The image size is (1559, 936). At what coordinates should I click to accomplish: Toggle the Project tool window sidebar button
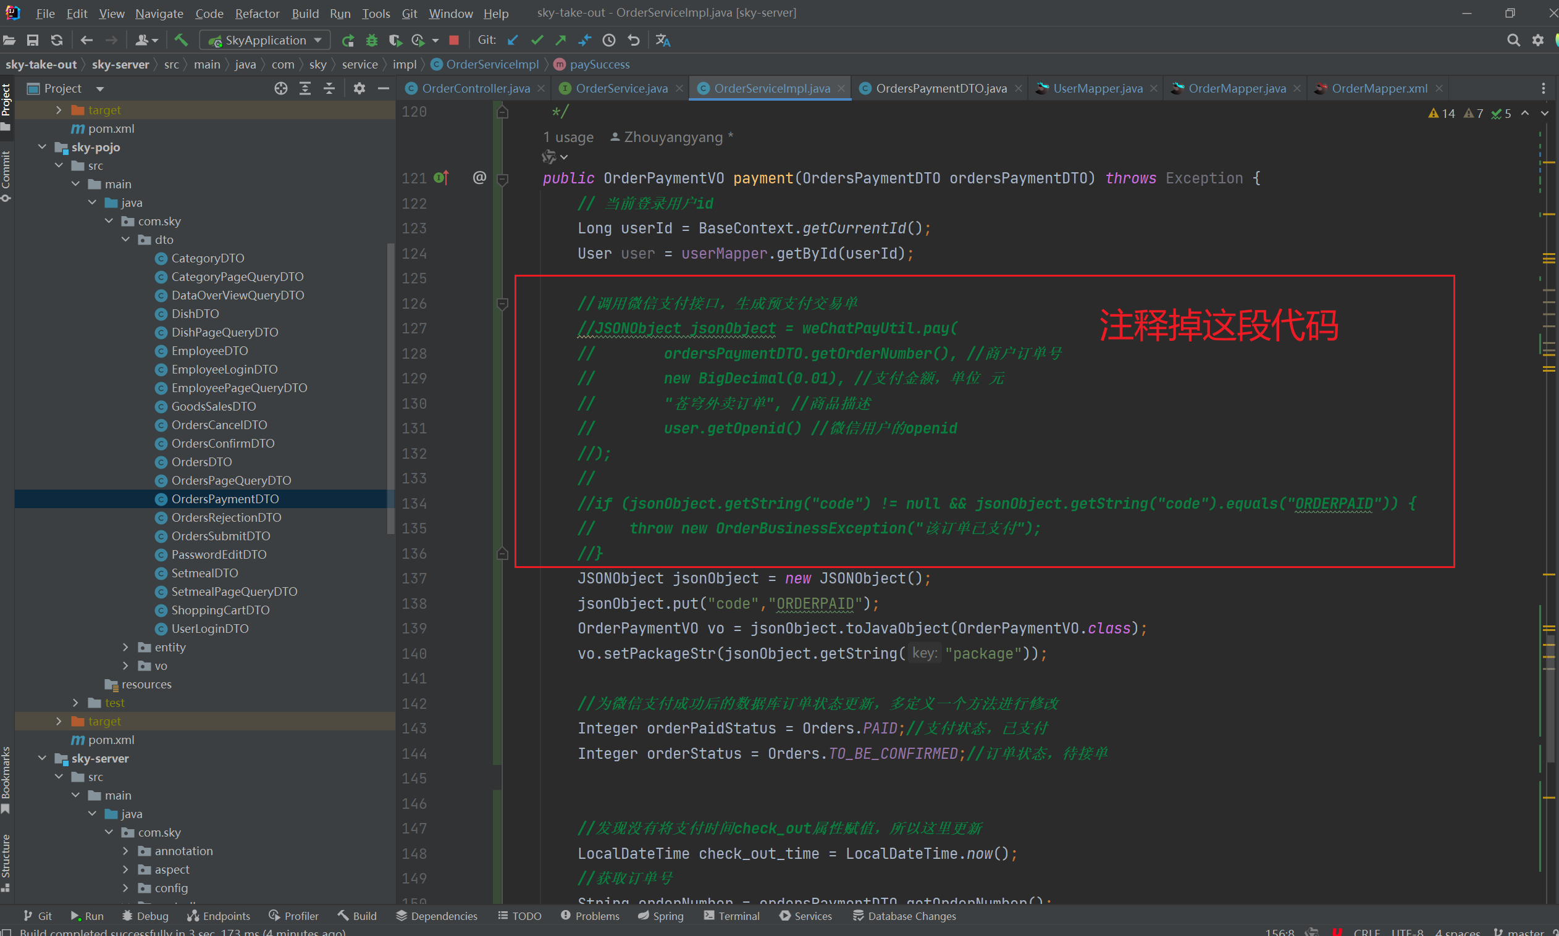point(6,101)
